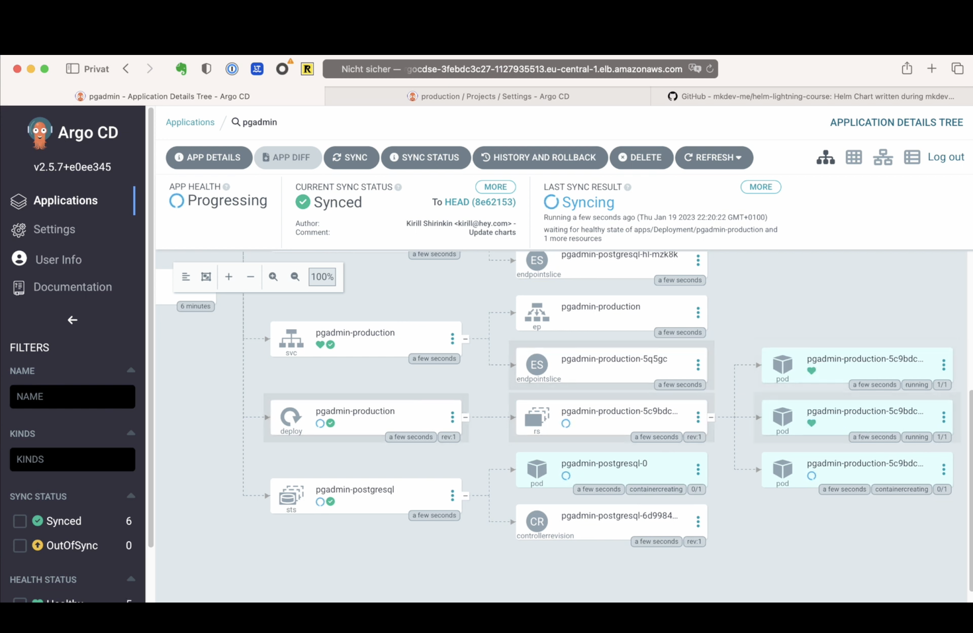Switch to production Projects Settings browser tab
973x633 pixels.
tap(488, 96)
